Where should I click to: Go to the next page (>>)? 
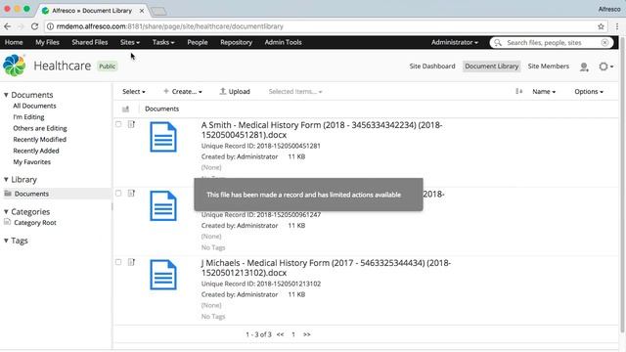[x=306, y=334]
